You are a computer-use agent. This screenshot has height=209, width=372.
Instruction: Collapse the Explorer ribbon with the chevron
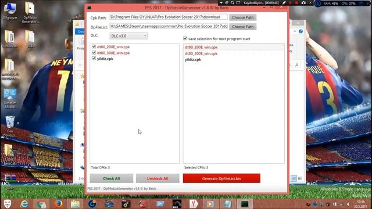295,31
